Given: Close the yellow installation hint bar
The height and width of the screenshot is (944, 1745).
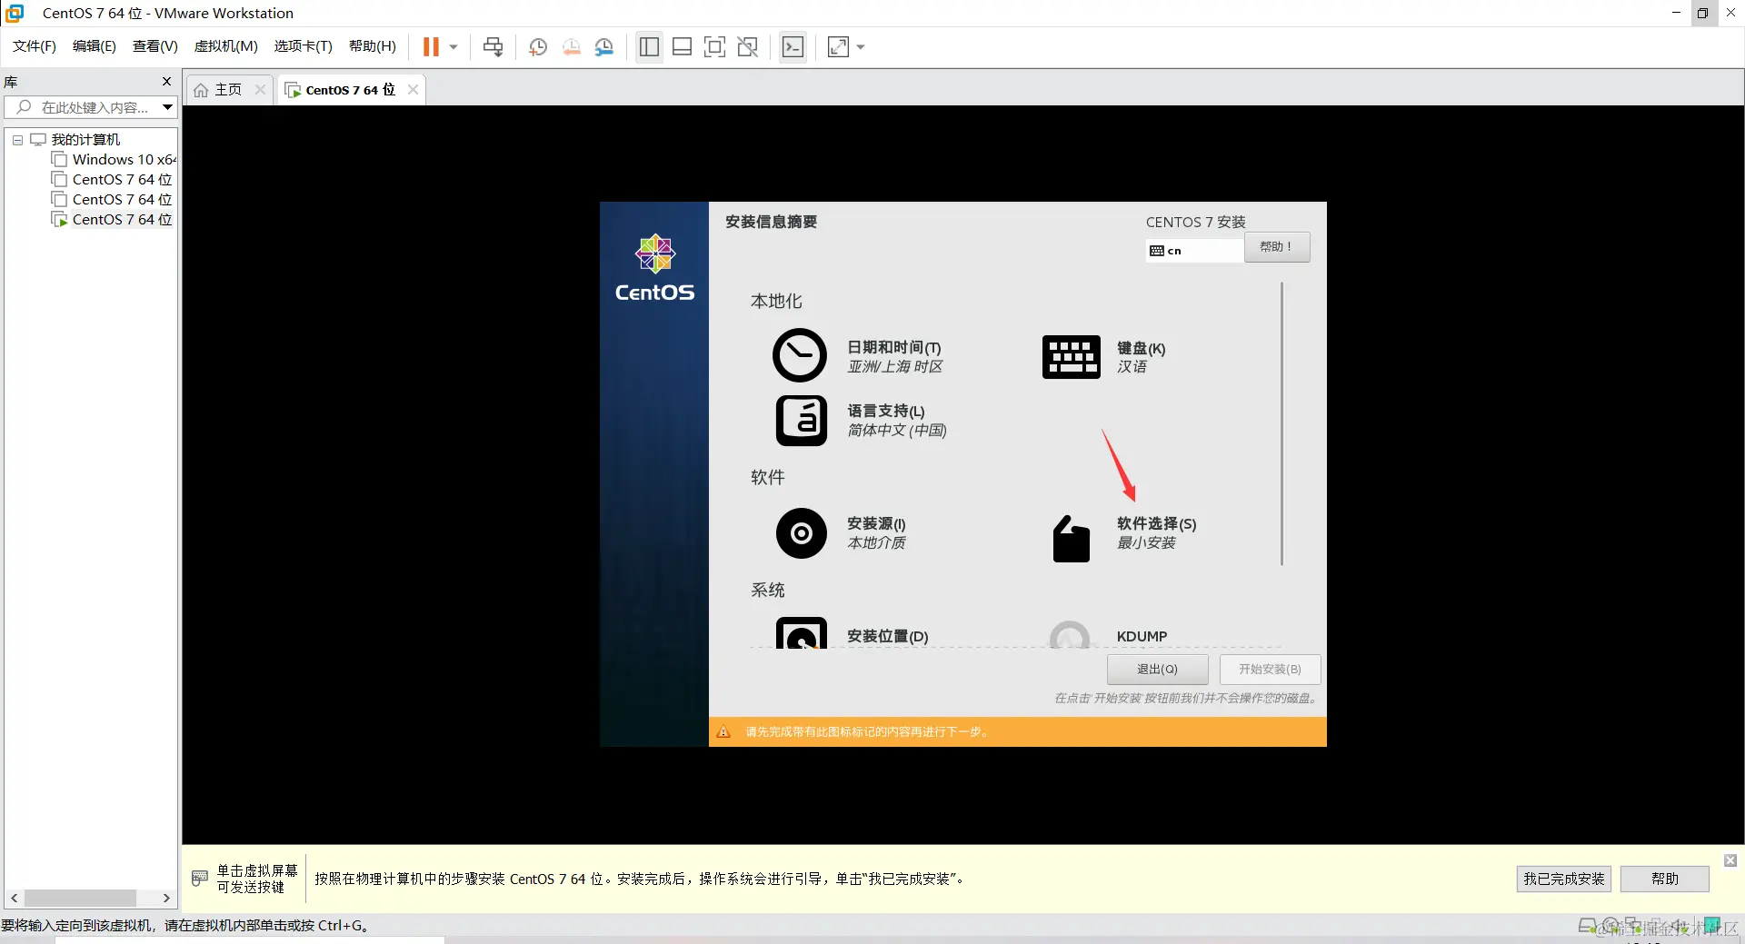Looking at the screenshot, I should (1730, 860).
